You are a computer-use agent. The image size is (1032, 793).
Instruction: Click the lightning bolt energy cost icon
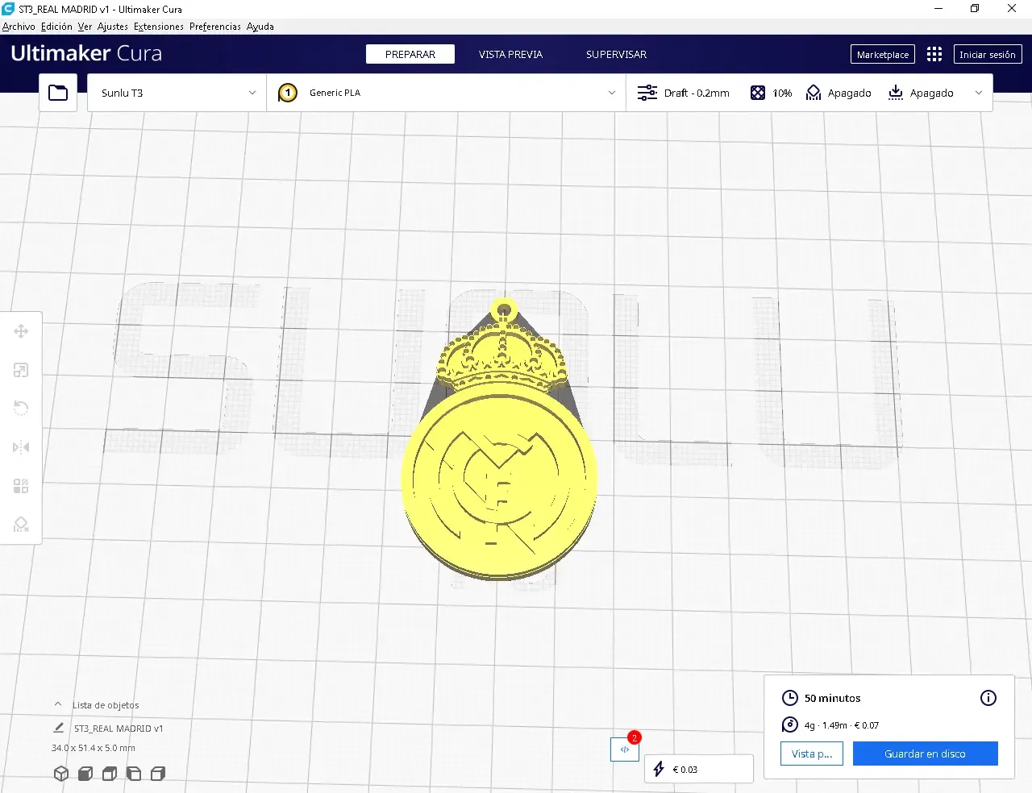659,769
